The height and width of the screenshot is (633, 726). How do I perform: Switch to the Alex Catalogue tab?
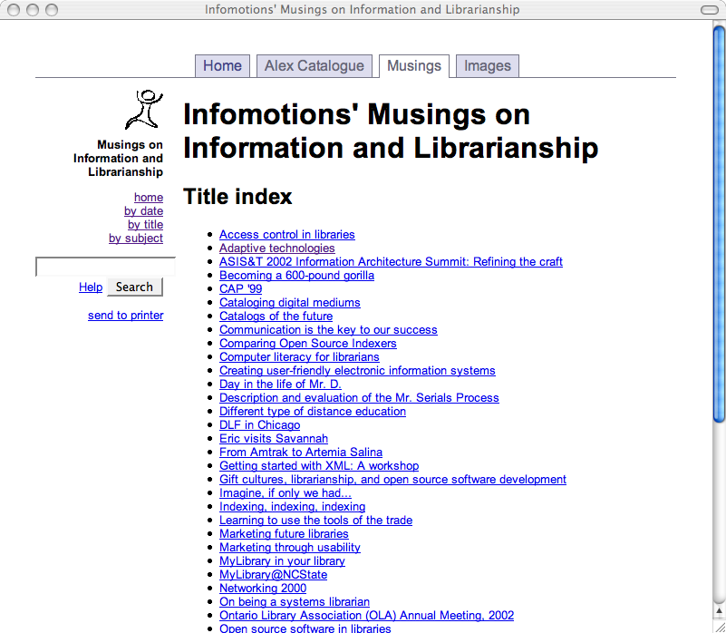click(314, 66)
